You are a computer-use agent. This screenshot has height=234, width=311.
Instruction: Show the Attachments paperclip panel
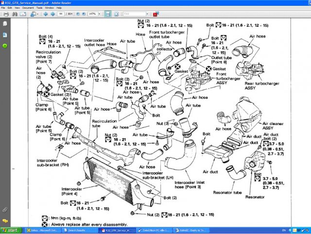click(4, 210)
